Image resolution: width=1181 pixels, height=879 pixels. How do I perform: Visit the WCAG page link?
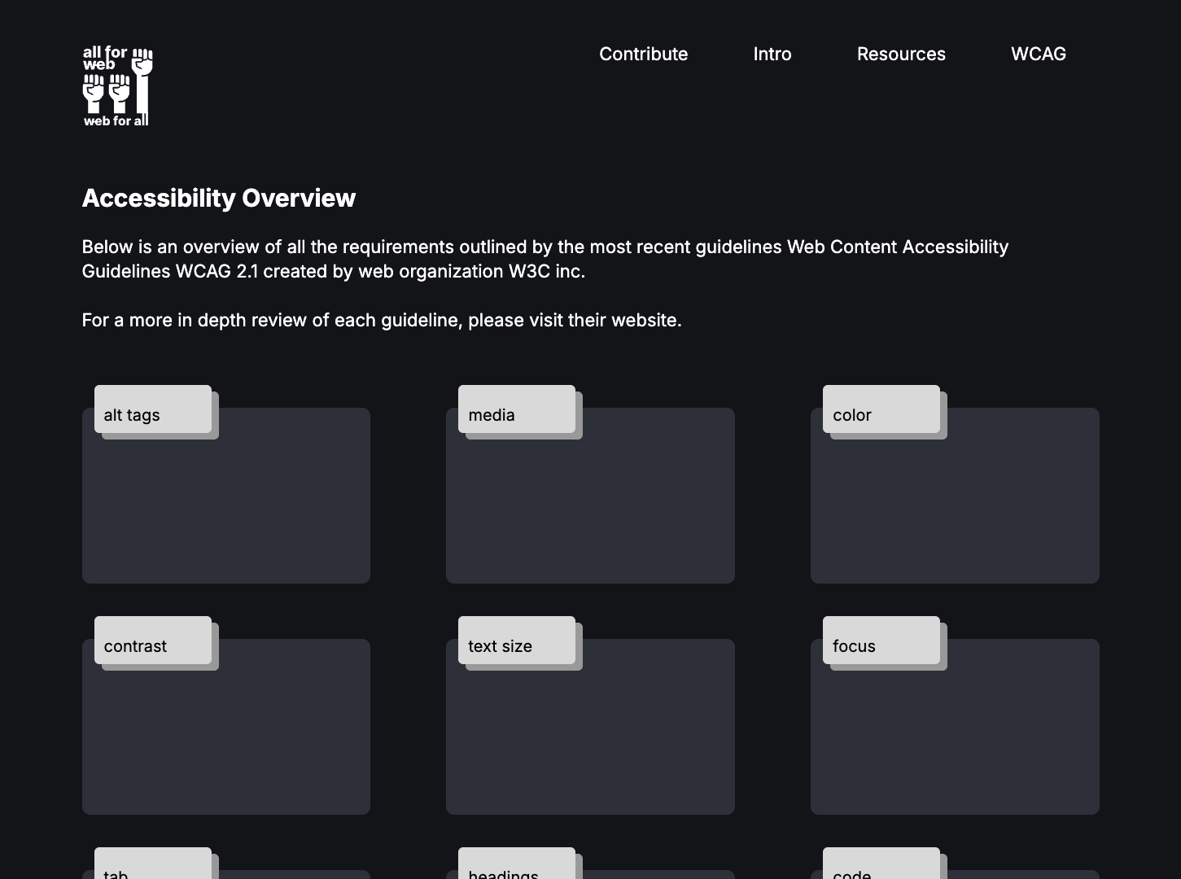1039,54
